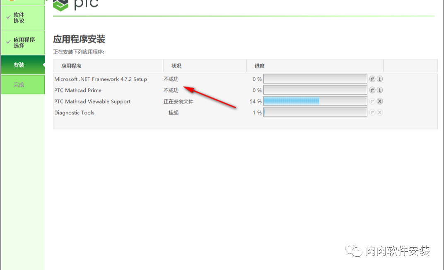
Task: Click 不成功 status of .NET Framework
Action: (x=171, y=79)
